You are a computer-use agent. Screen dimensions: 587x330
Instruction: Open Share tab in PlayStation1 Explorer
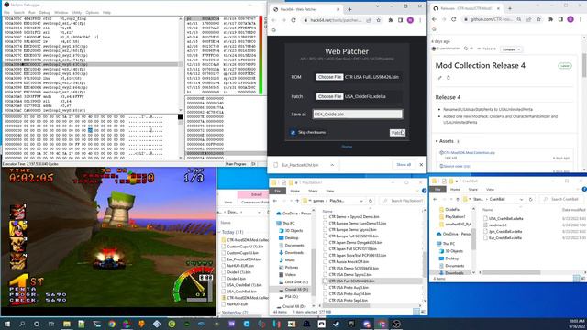313,191
